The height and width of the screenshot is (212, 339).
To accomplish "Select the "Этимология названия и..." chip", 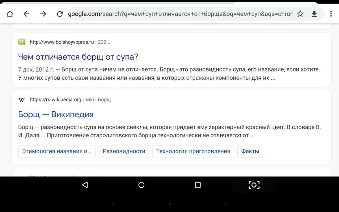I will 57,151.
